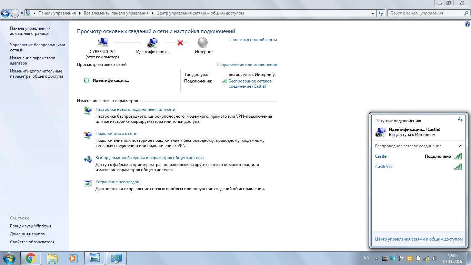
Task: Select the connected Castle network entry
Action: (x=381, y=156)
